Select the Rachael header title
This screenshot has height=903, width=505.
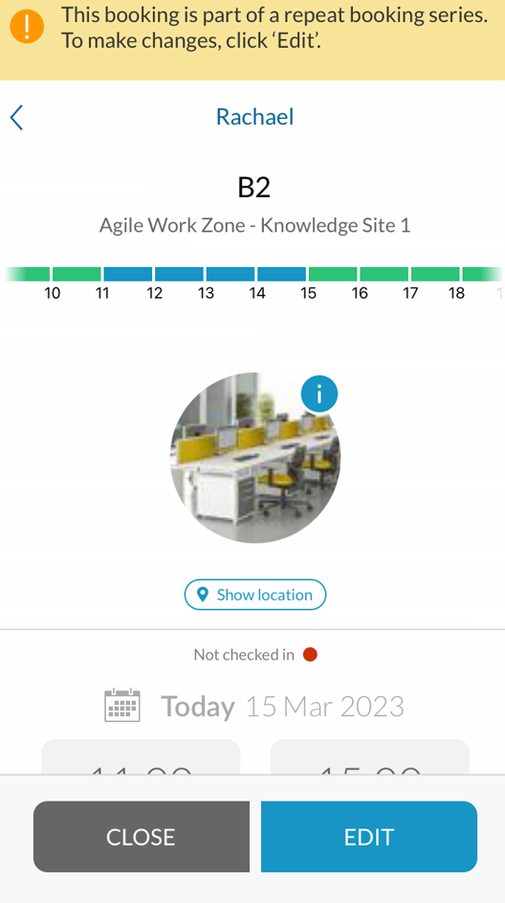pyautogui.click(x=254, y=117)
